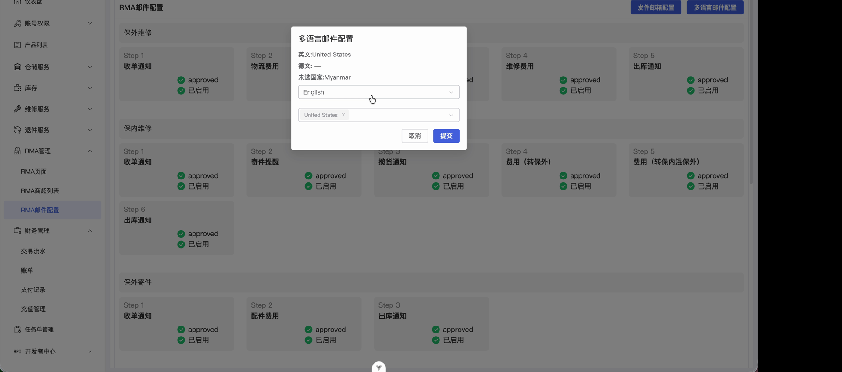Open the English language dropdown
This screenshot has height=372, width=842.
pyautogui.click(x=379, y=92)
